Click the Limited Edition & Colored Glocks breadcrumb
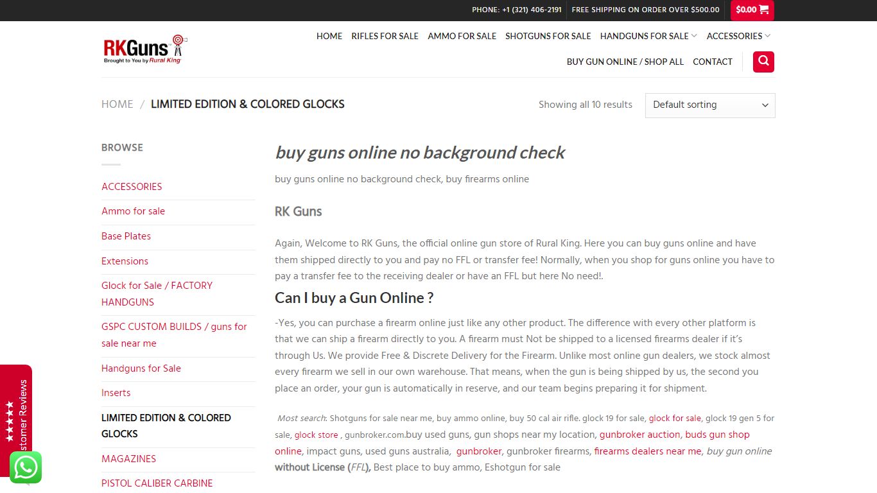 [x=248, y=104]
